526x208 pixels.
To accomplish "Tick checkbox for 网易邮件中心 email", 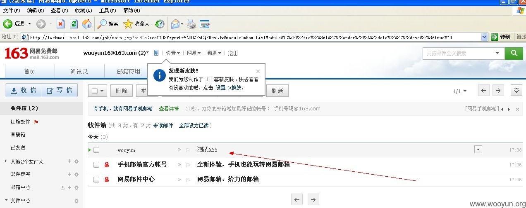I will tap(96, 179).
